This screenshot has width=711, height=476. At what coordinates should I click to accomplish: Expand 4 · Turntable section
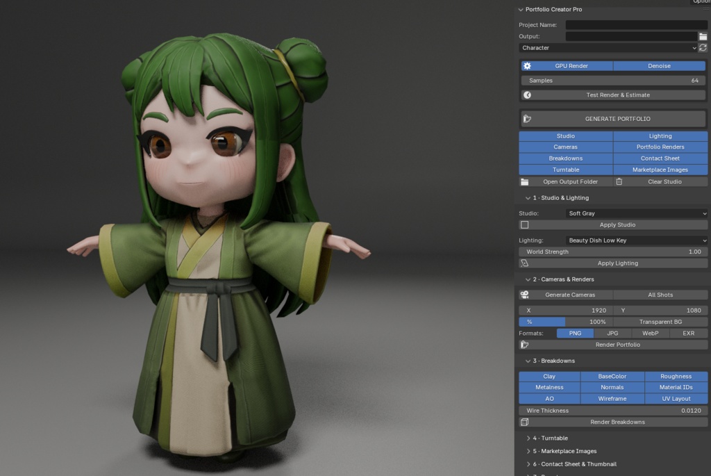pos(528,438)
